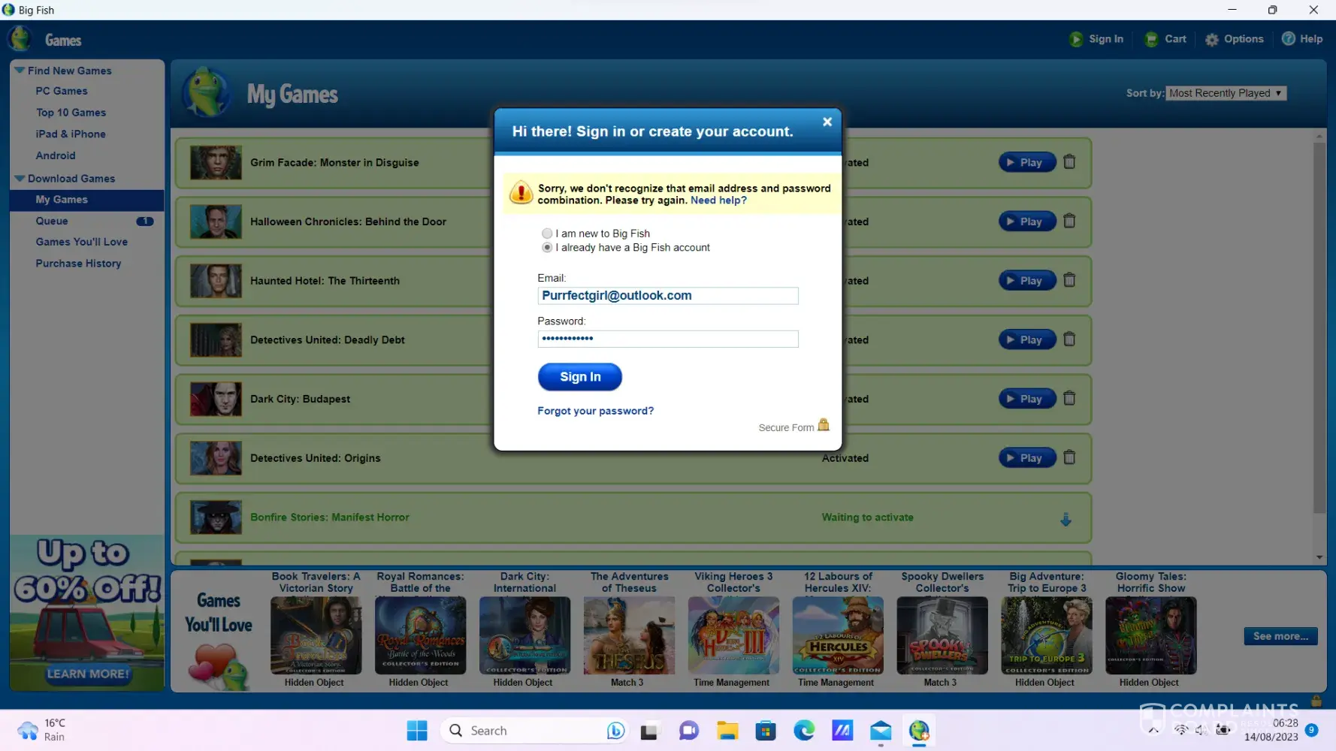Collapse the Find New Games section
The height and width of the screenshot is (751, 1336).
(x=20, y=71)
